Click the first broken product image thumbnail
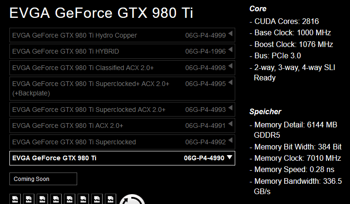This screenshot has width=350, height=204. 14,199
